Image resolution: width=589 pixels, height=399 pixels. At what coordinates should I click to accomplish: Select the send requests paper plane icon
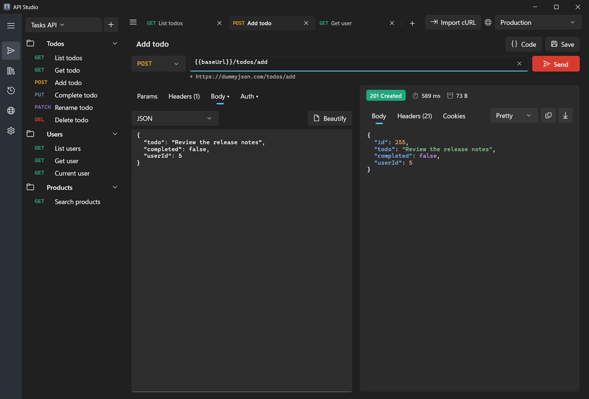pos(11,51)
